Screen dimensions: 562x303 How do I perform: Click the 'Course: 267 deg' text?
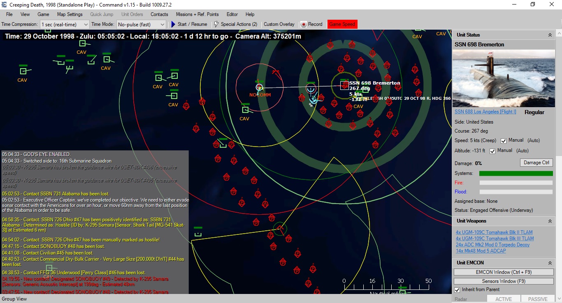[471, 131]
